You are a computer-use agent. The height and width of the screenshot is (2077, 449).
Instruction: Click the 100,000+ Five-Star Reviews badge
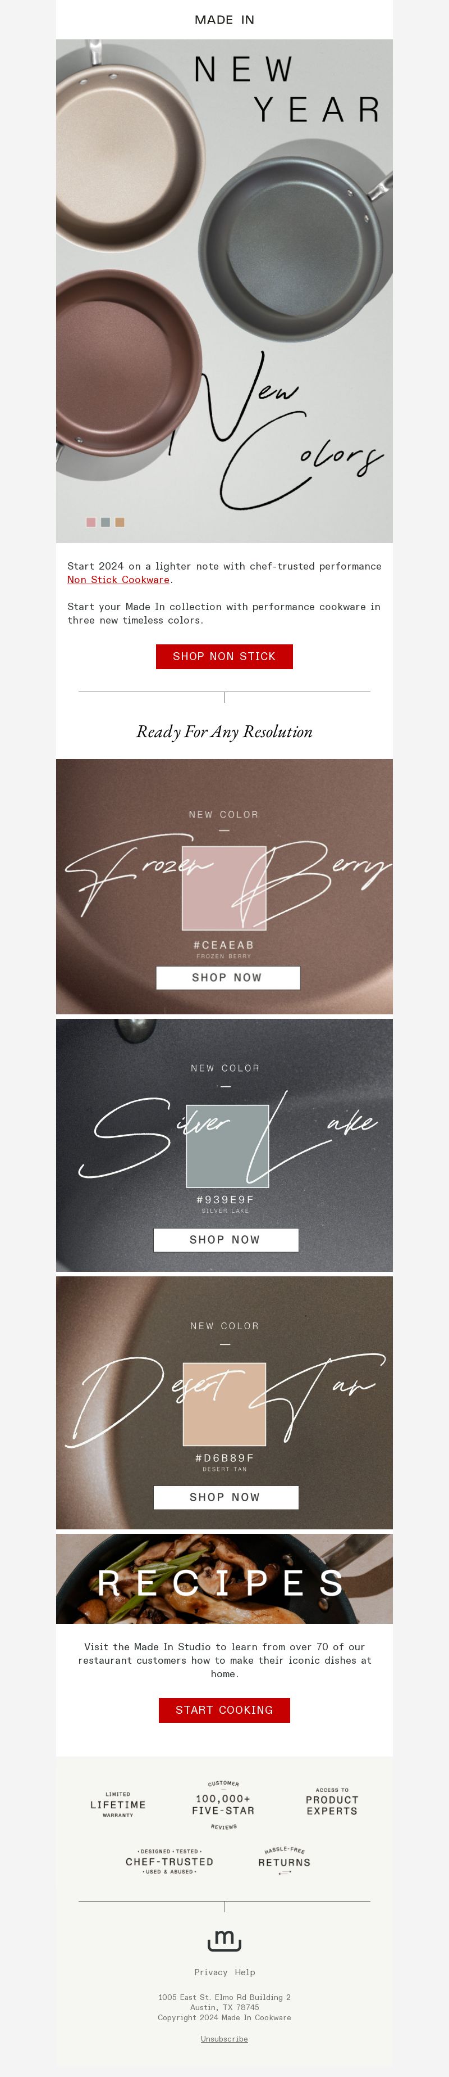[x=223, y=1804]
